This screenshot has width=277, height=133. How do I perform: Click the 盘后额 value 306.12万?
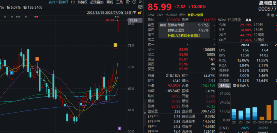[208, 111]
